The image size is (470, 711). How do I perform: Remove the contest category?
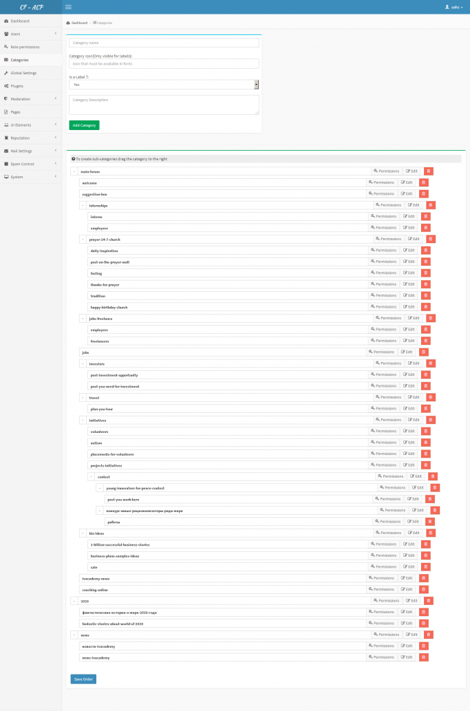pos(433,476)
